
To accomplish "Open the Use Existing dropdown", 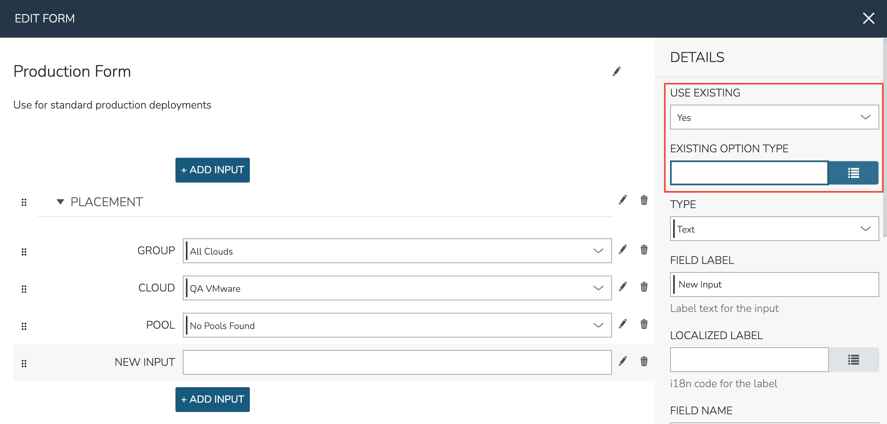I will [x=774, y=117].
